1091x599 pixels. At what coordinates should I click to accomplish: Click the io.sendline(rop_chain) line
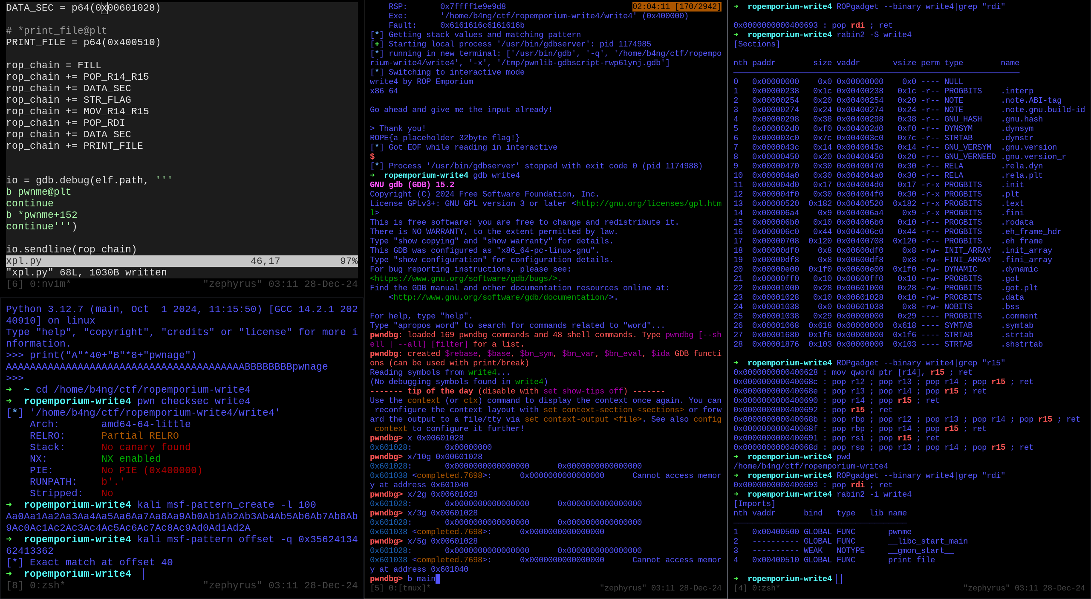coord(71,249)
